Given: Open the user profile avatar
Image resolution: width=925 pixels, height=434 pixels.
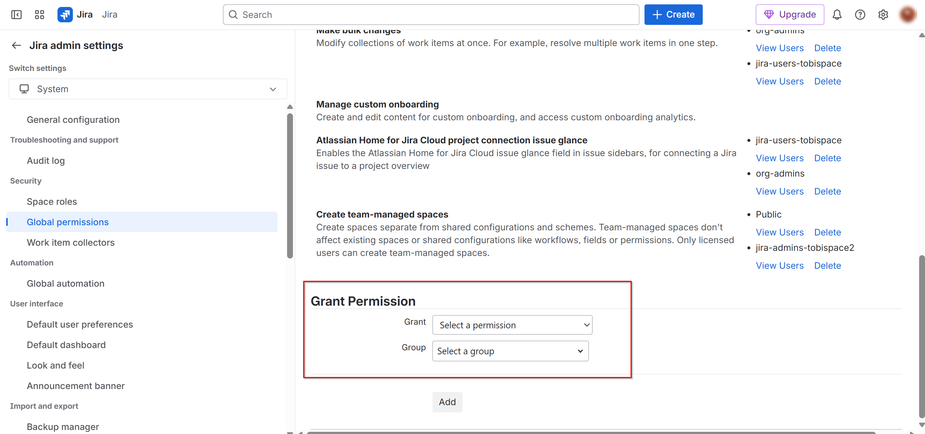Looking at the screenshot, I should point(908,15).
